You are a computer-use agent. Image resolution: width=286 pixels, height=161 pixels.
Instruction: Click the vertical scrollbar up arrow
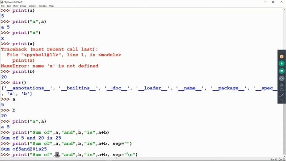[x=285, y=9]
